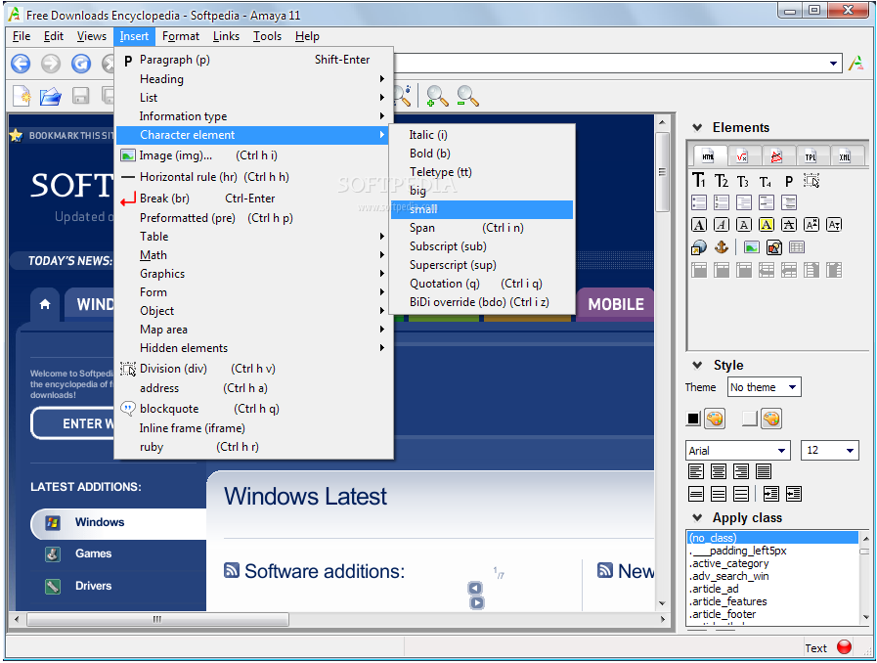The width and height of the screenshot is (877, 663).
Task: Align text left in Style panel
Action: click(696, 471)
